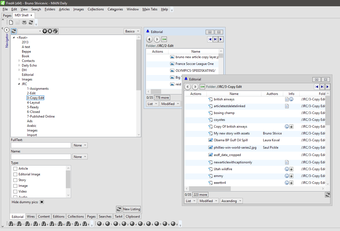Click the add plus icon beside navigator combo
340x231 pixels.
tap(45, 31)
